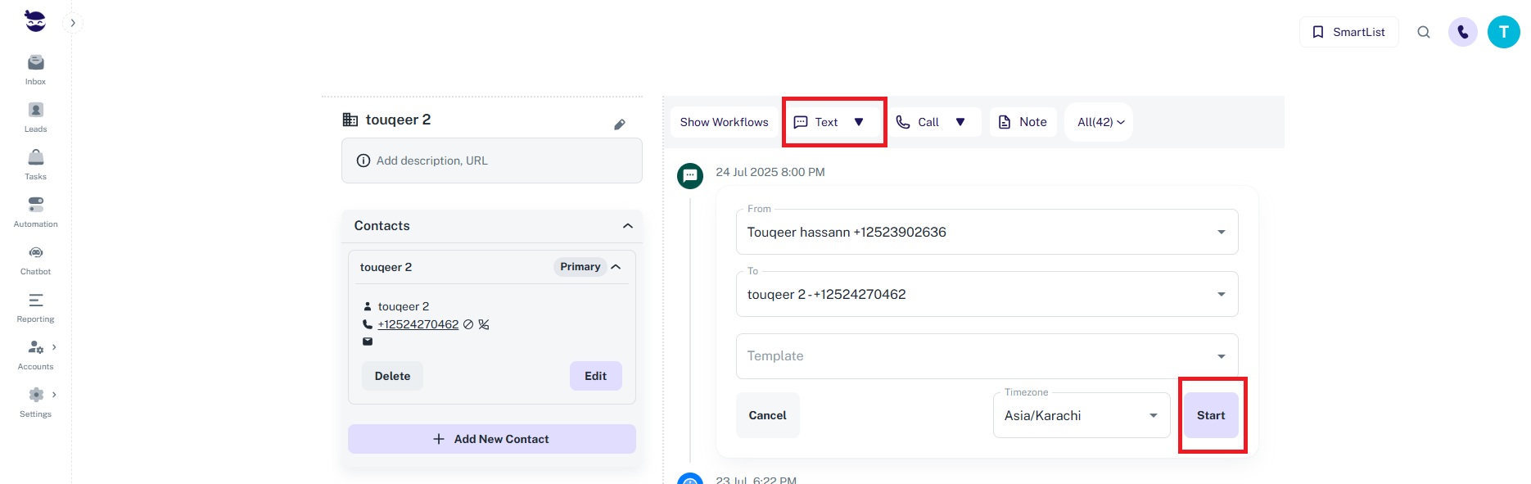Expand the sidebar with arrow toggle
Viewport: 1531px width, 484px height.
point(73,23)
